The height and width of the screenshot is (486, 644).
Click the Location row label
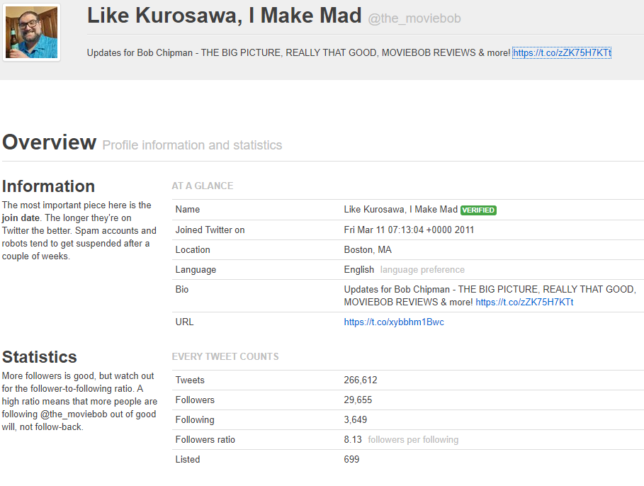(x=193, y=250)
